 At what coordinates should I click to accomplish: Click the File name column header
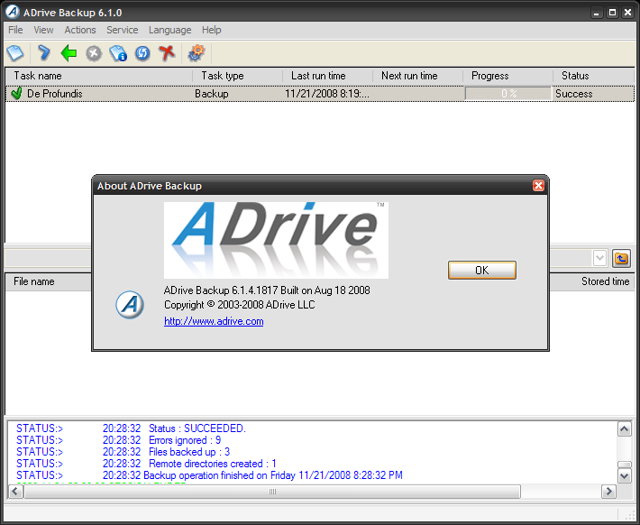point(49,281)
